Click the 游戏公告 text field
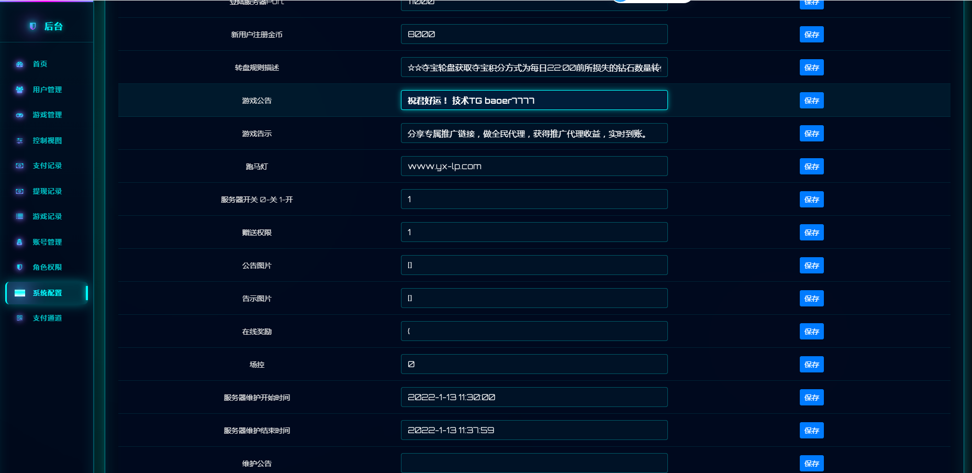 click(x=534, y=100)
